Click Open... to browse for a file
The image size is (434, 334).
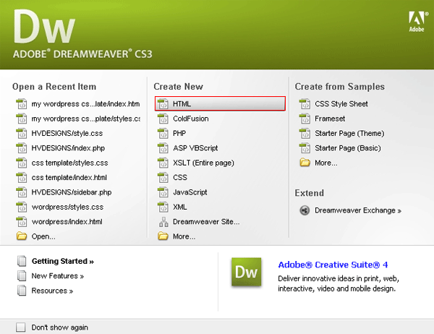coord(43,236)
